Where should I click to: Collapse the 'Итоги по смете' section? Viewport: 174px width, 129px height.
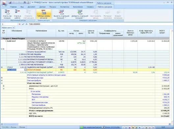click(2, 83)
